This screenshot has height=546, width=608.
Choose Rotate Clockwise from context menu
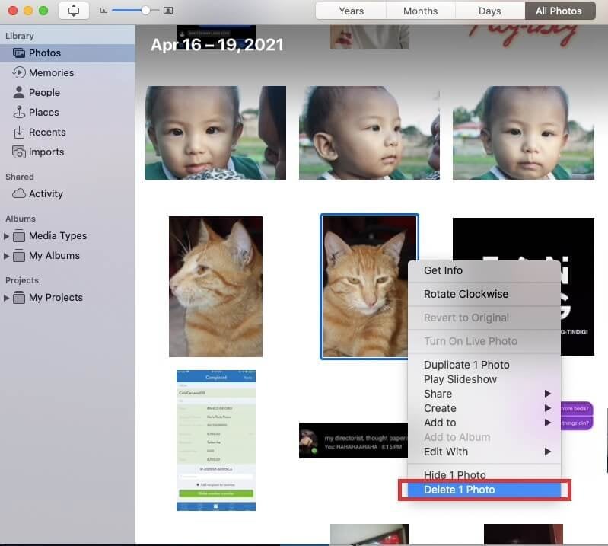(x=484, y=294)
